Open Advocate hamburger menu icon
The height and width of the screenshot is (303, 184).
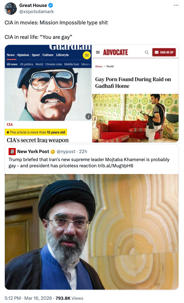[98, 52]
